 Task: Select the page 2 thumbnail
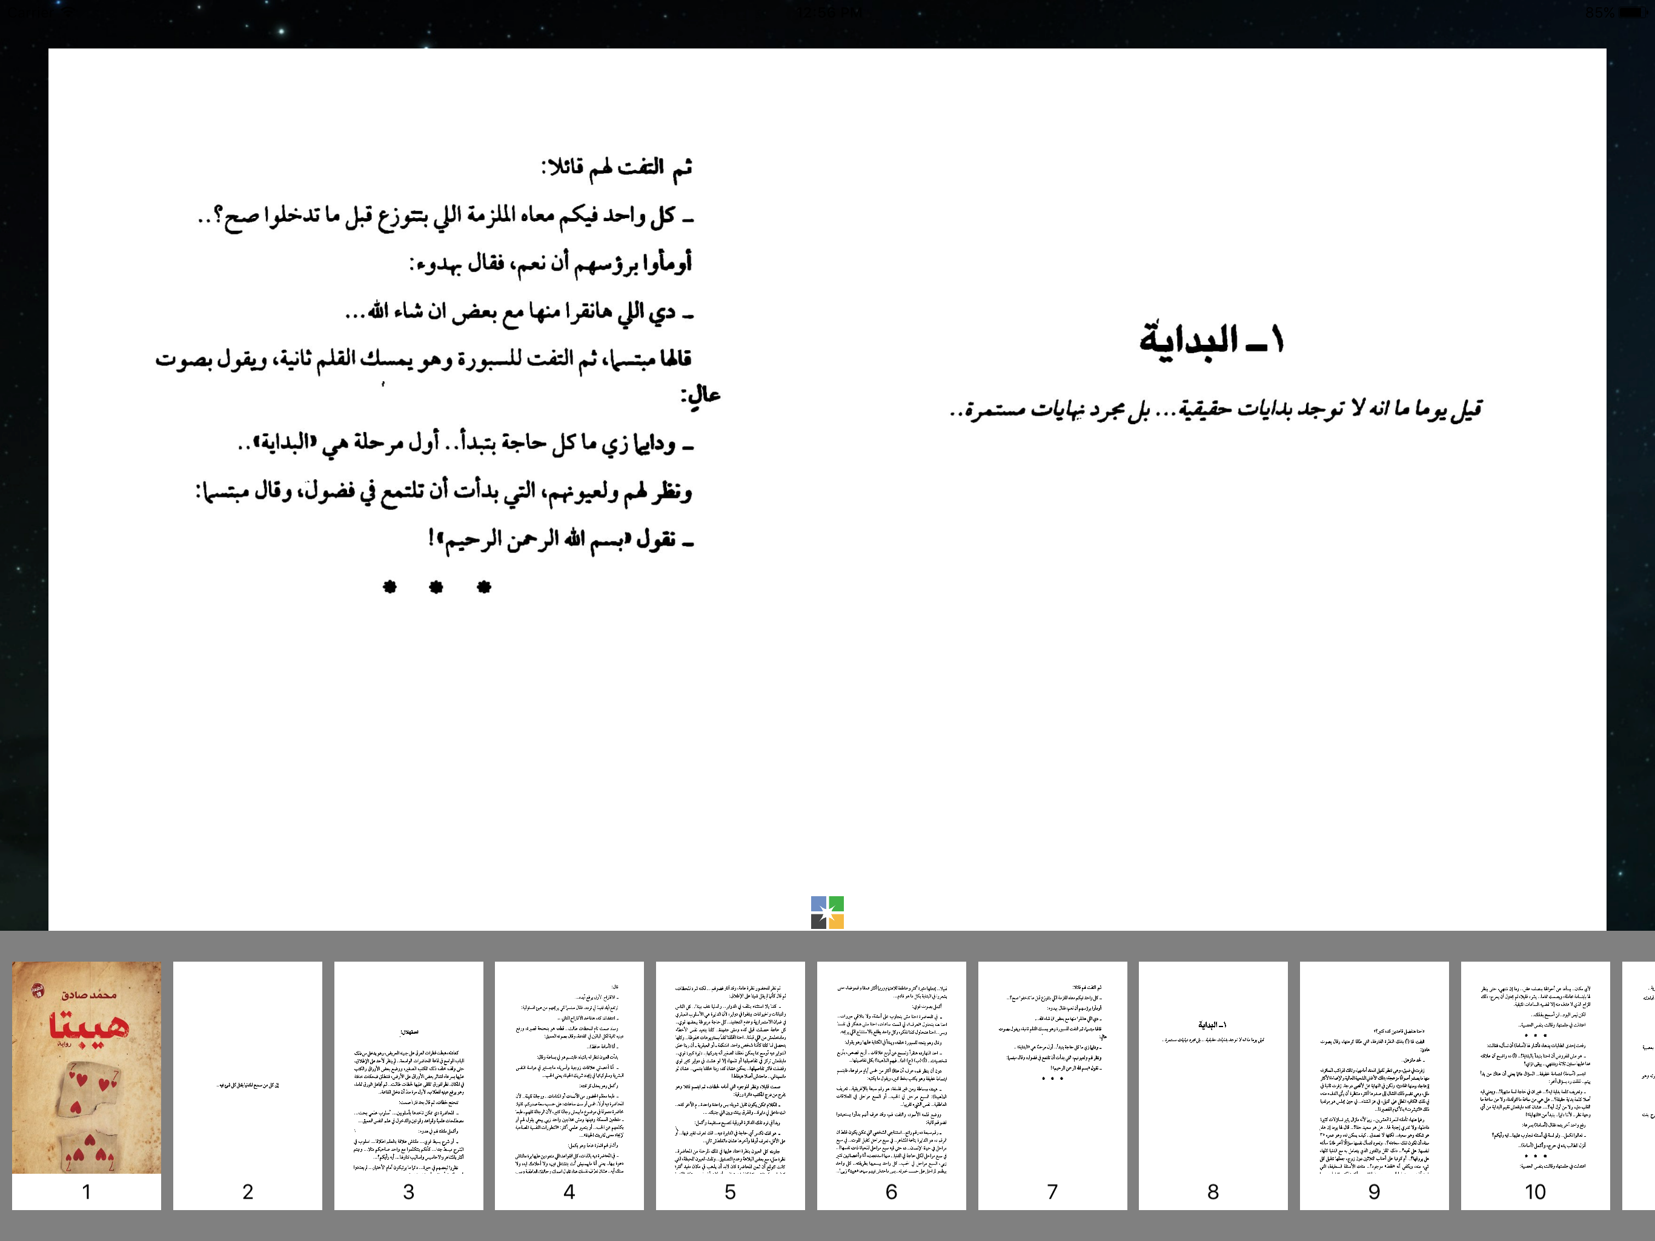pos(248,1085)
